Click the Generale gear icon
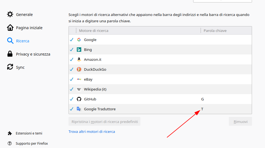265x148 pixels. point(10,14)
